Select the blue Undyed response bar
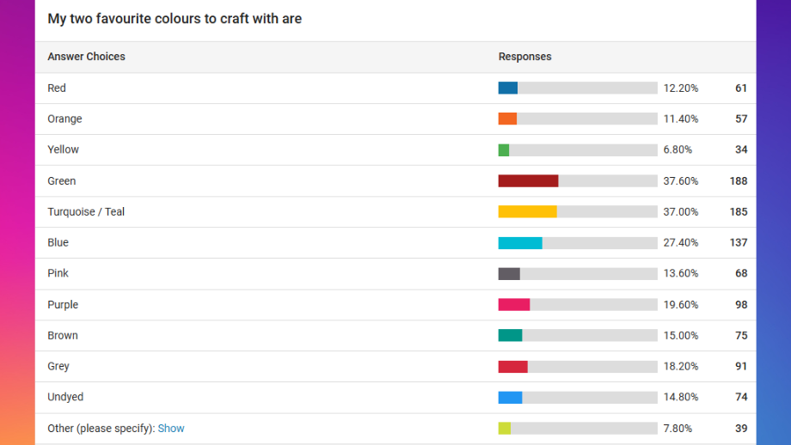The width and height of the screenshot is (791, 445). [x=510, y=398]
